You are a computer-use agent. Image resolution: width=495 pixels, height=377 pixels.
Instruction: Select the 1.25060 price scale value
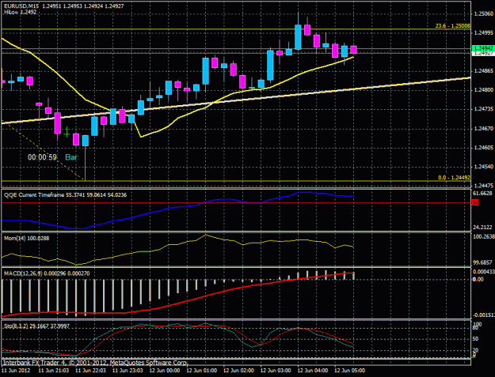point(484,14)
